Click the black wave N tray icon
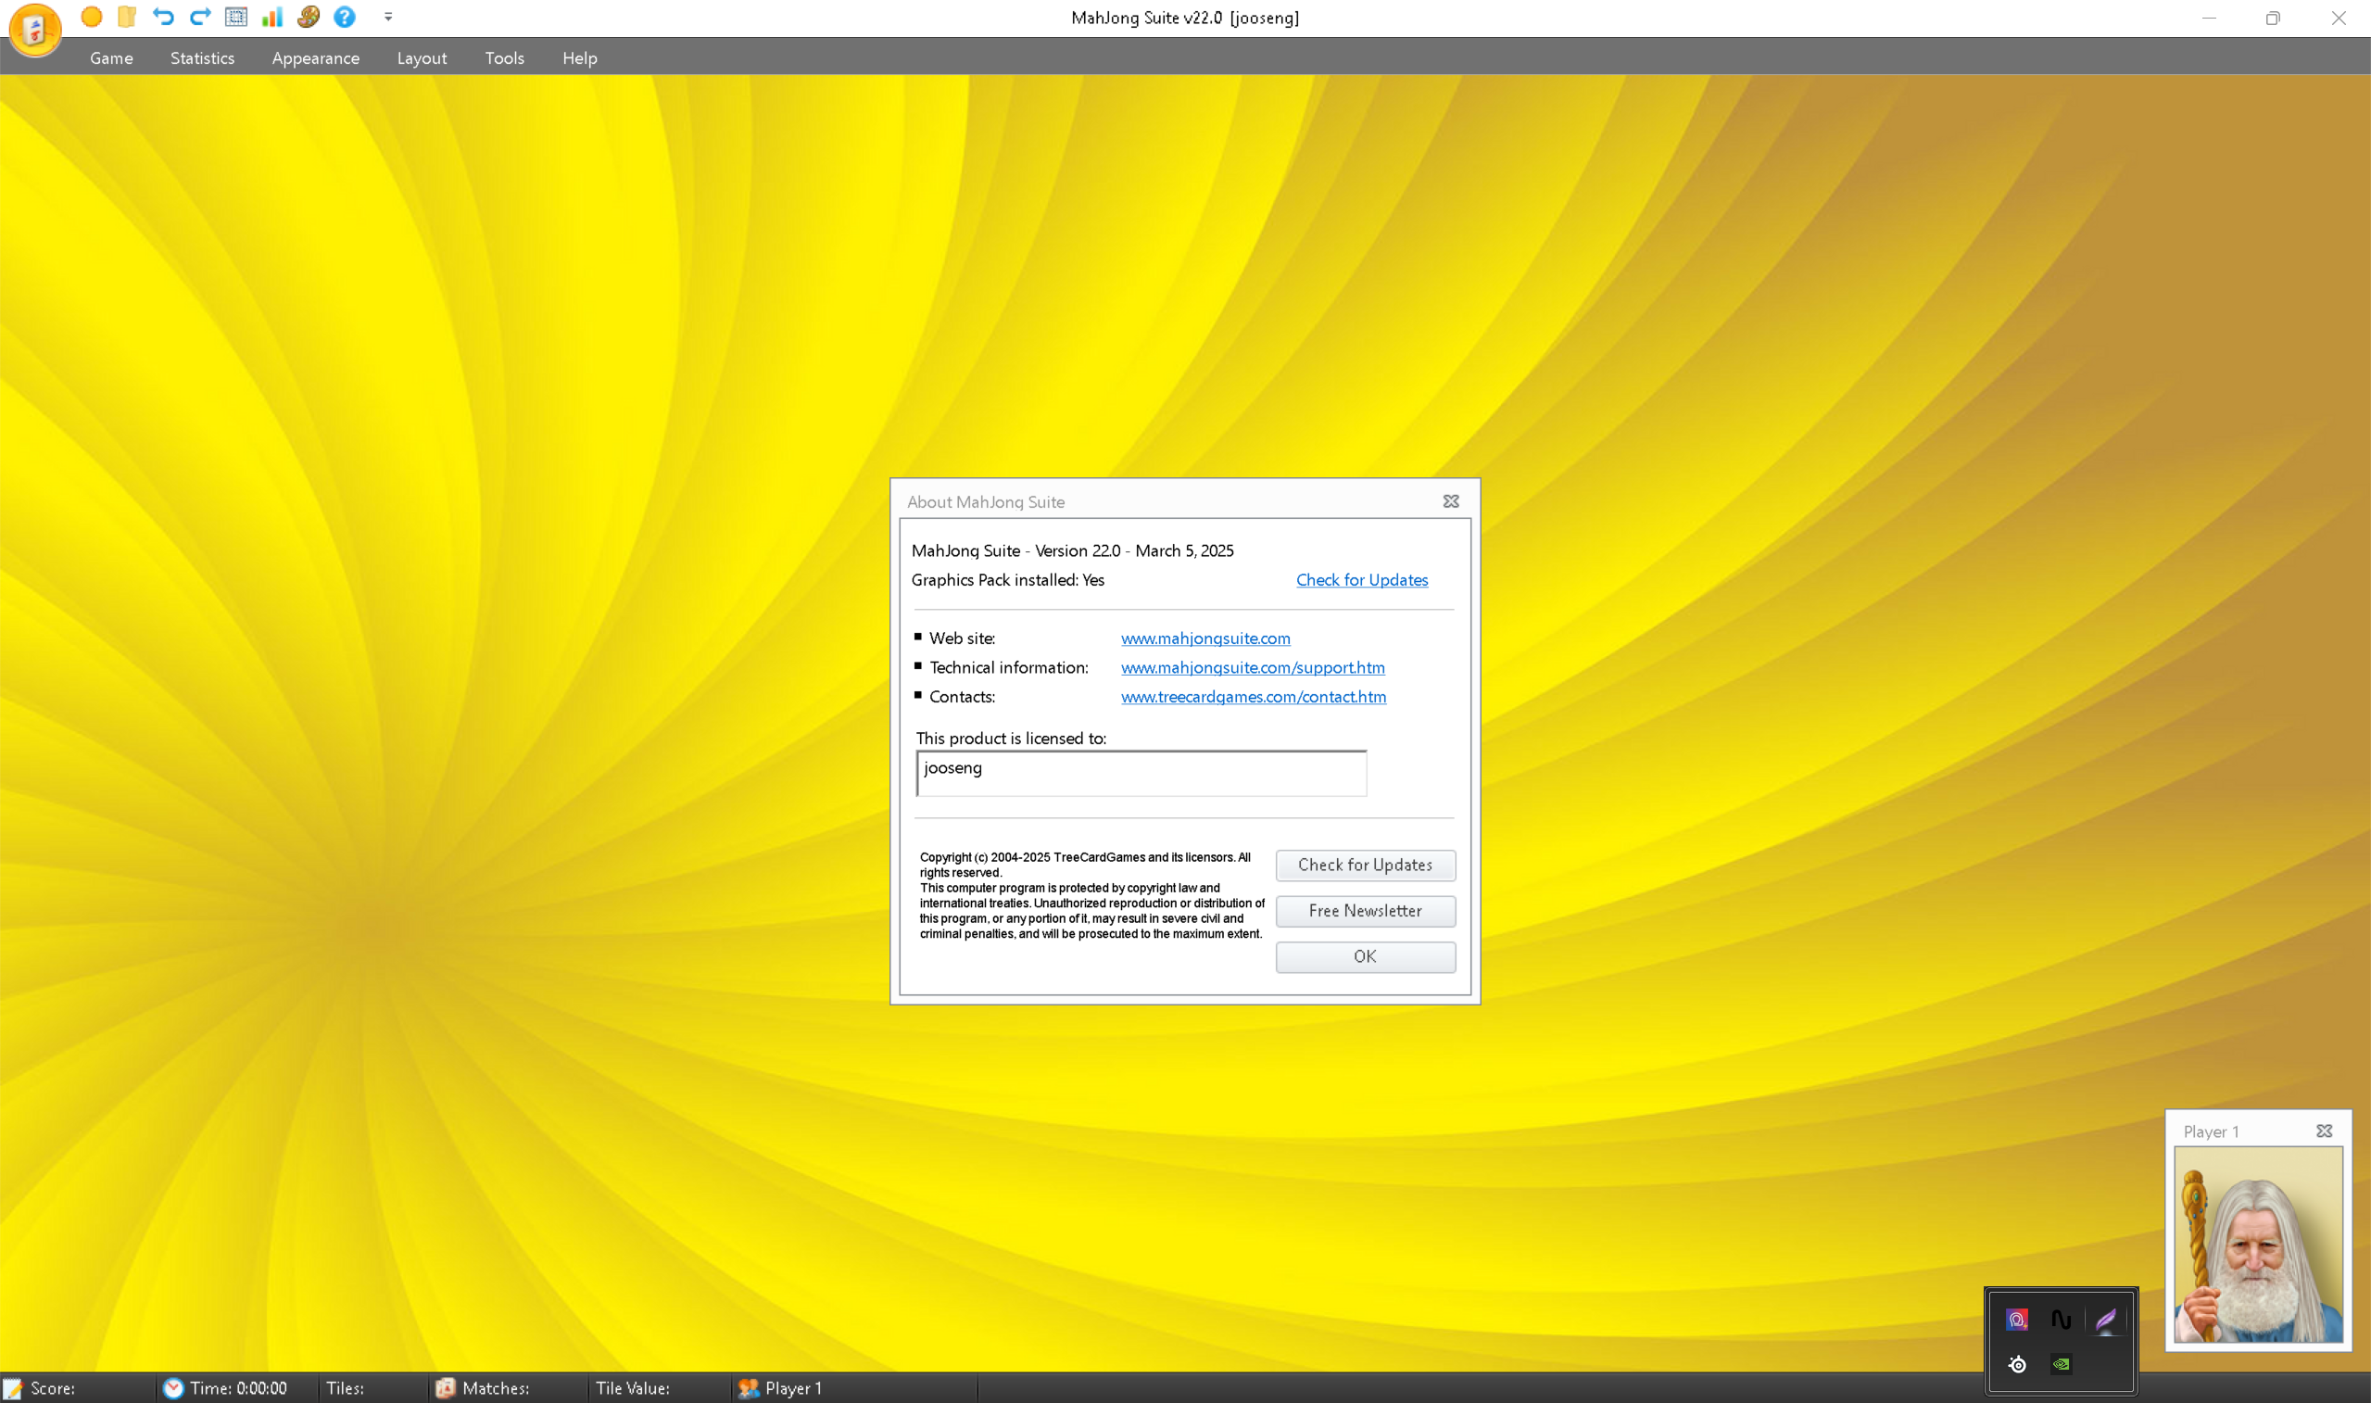 [x=2061, y=1319]
